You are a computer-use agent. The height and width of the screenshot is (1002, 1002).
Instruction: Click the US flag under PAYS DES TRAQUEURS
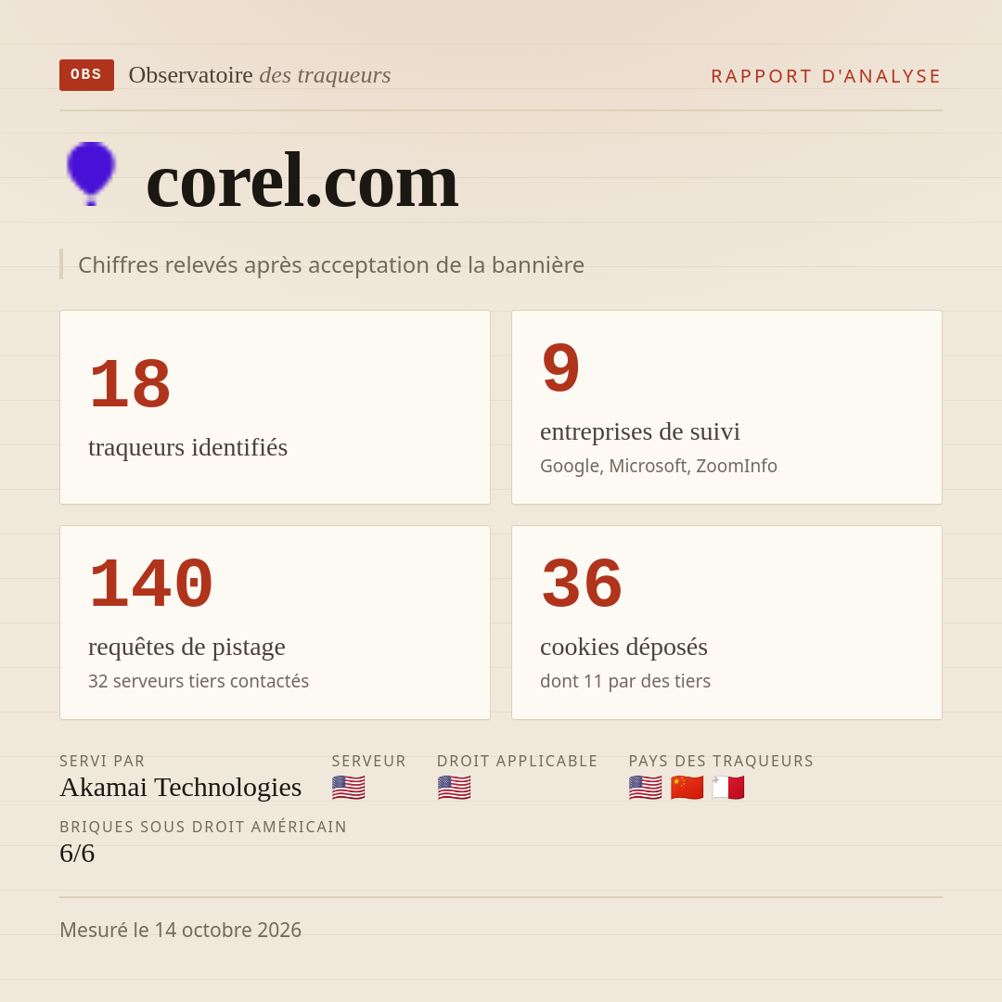coord(646,788)
